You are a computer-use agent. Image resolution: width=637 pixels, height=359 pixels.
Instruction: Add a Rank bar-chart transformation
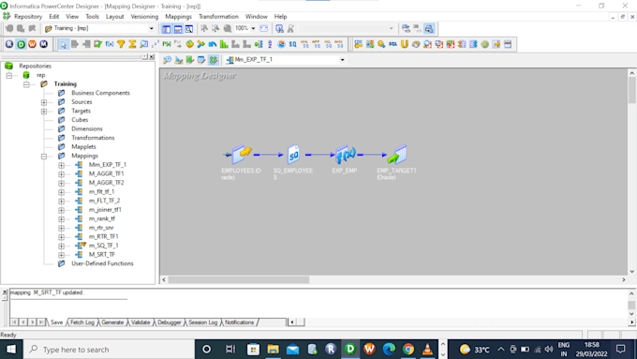pyautogui.click(x=224, y=44)
